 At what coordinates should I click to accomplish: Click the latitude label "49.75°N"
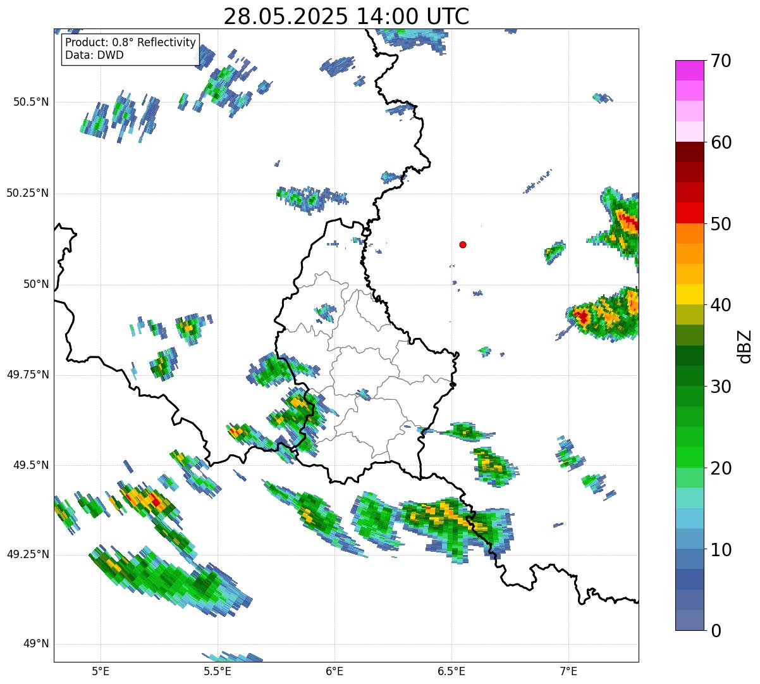(x=27, y=375)
